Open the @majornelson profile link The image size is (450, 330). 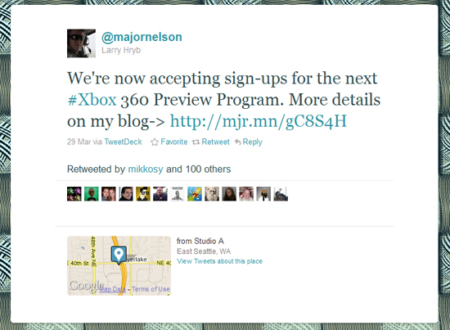[x=142, y=37]
